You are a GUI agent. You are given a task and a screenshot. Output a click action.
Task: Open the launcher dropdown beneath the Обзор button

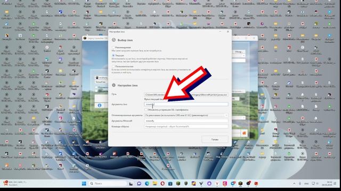239,56
